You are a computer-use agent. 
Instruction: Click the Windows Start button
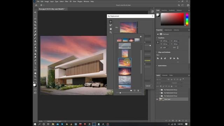[35, 124]
